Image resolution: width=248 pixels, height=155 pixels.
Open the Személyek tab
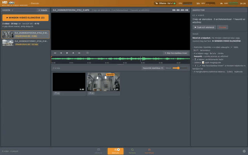149,151
